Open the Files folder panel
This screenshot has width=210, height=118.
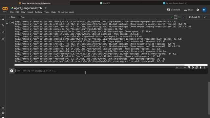point(3,39)
